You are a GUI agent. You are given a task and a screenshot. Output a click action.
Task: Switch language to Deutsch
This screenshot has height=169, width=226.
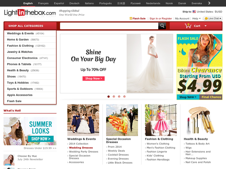(x=74, y=3)
